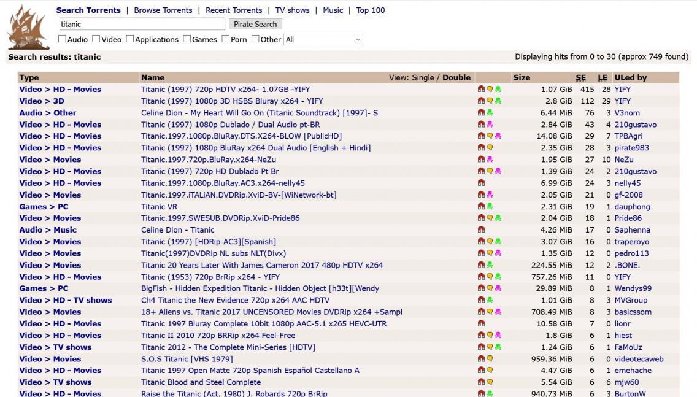Click green skull in the MVGroup row

490,300
